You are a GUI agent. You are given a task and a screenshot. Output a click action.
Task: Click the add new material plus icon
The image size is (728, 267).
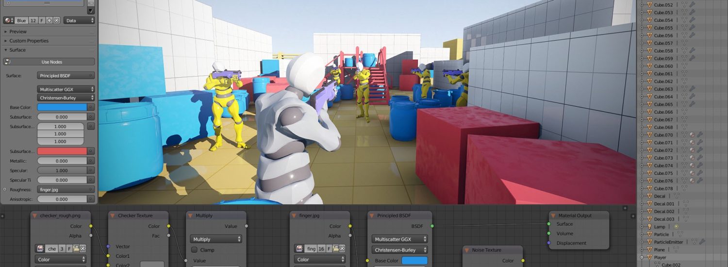tap(50, 20)
